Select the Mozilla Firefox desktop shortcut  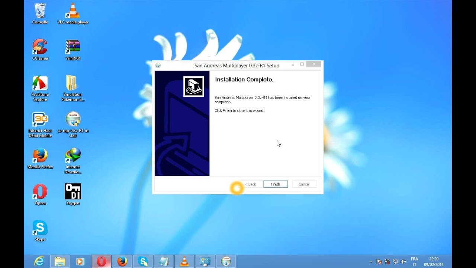pos(40,159)
